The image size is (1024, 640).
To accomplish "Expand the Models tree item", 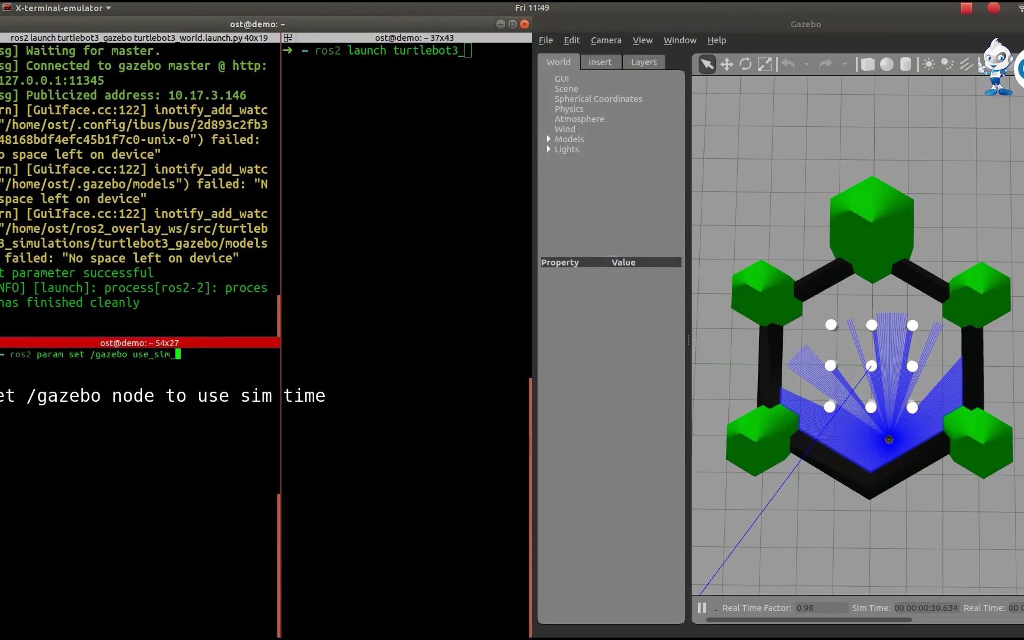I will (549, 139).
